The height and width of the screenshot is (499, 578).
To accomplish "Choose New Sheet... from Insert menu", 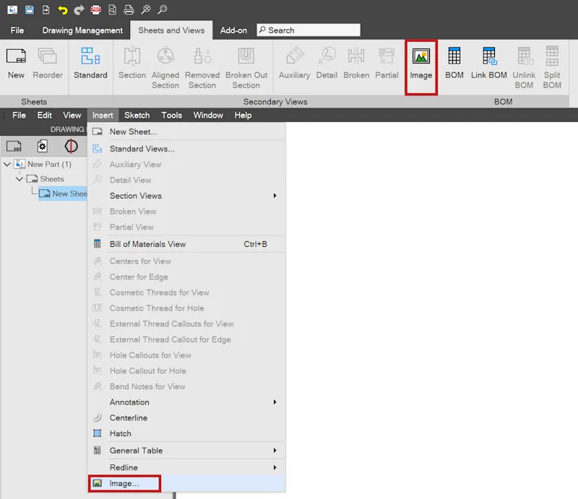I will click(x=186, y=131).
